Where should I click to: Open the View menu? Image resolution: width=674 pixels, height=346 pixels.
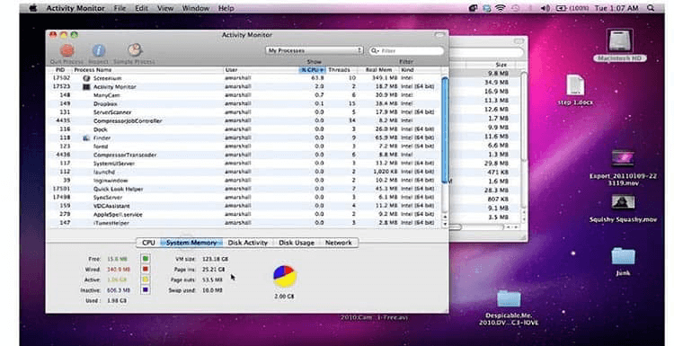point(165,8)
